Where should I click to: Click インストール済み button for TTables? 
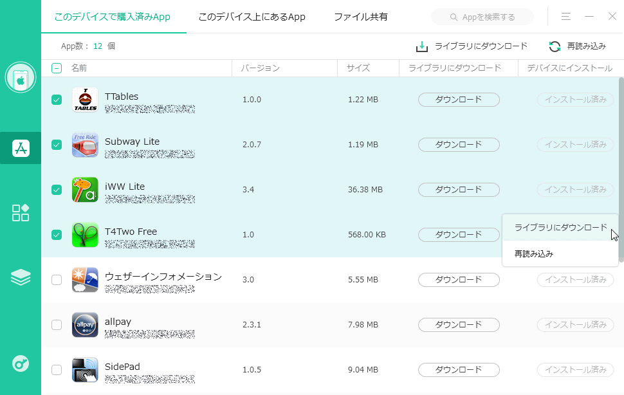tap(576, 100)
